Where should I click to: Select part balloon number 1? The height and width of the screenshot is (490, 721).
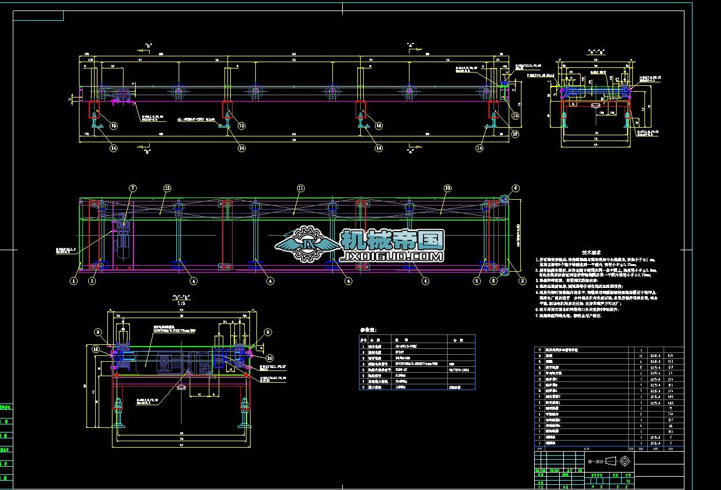click(x=74, y=281)
